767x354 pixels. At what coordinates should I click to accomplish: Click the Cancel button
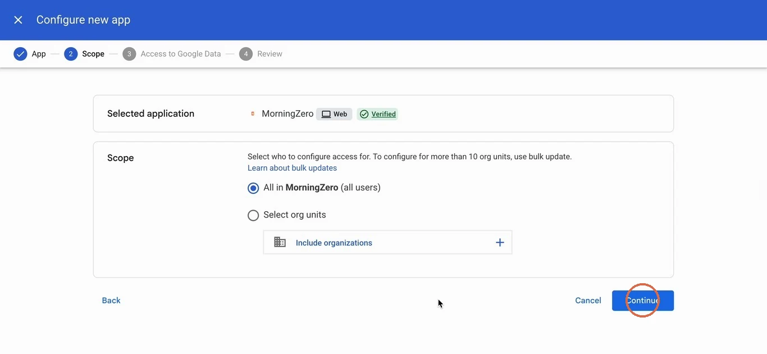[x=588, y=301]
